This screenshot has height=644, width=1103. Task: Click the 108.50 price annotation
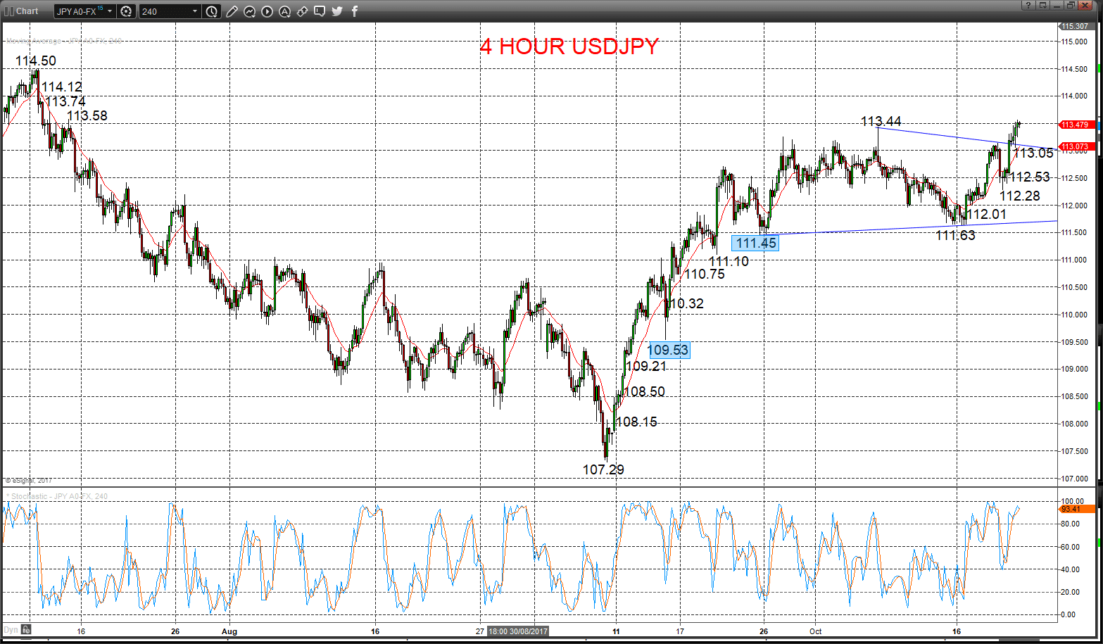click(x=644, y=391)
